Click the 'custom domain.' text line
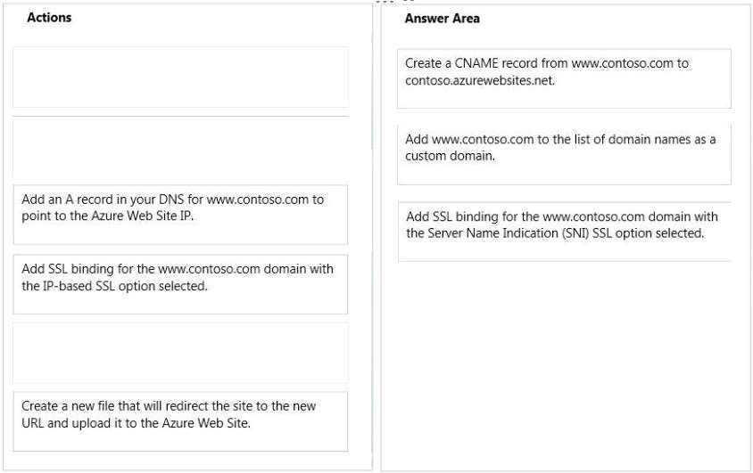This screenshot has height=473, width=753. (x=450, y=156)
